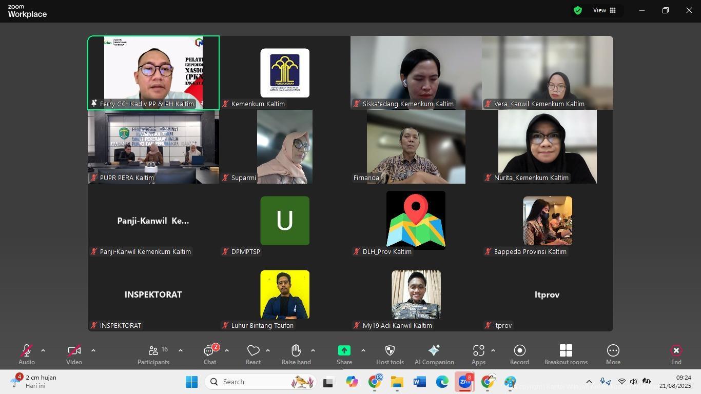Raise hand in the meeting
The image size is (701, 394).
[x=296, y=354]
